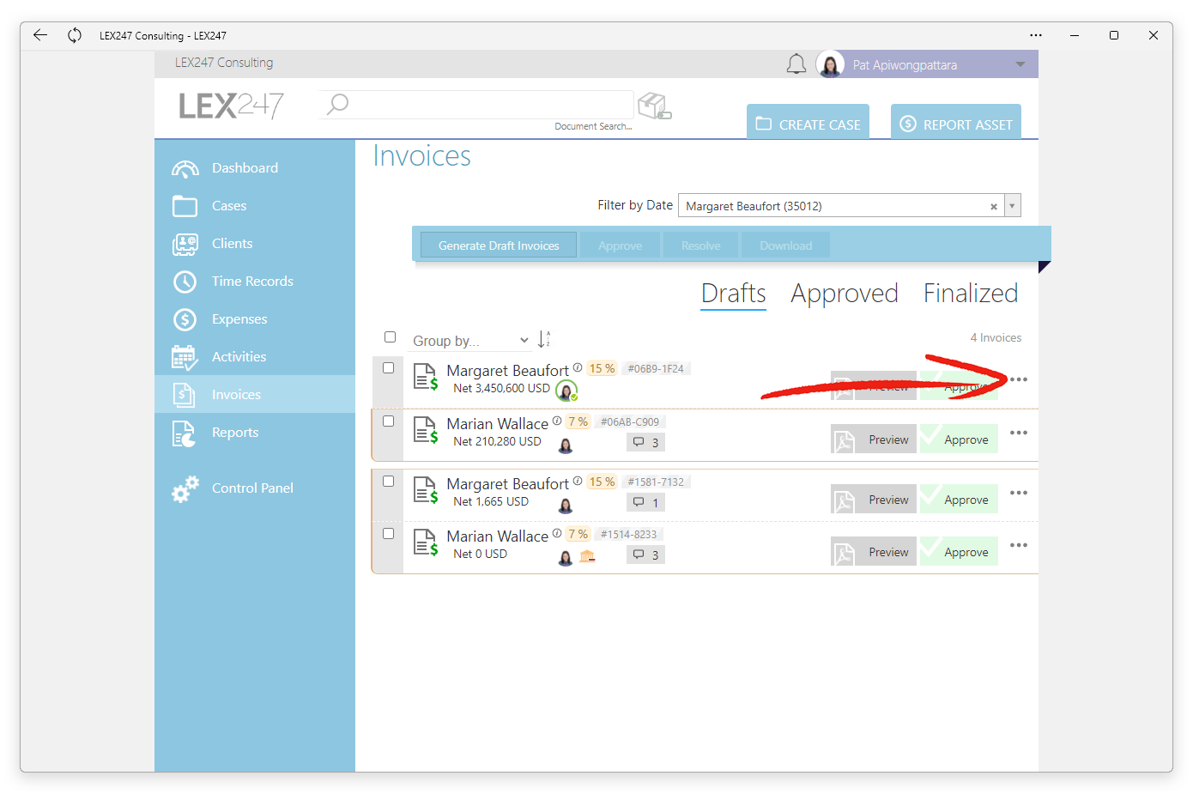The image size is (1193, 794).
Task: Click the Net 210,280 USD amount
Action: [x=497, y=441]
